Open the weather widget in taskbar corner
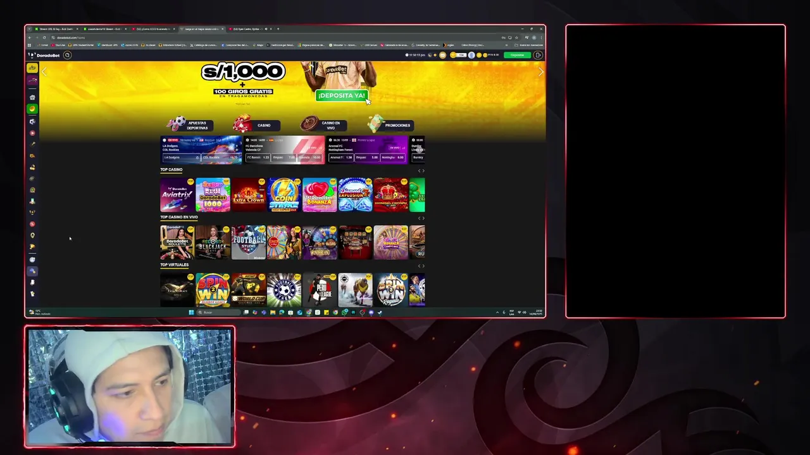Image resolution: width=810 pixels, height=455 pixels. point(41,312)
